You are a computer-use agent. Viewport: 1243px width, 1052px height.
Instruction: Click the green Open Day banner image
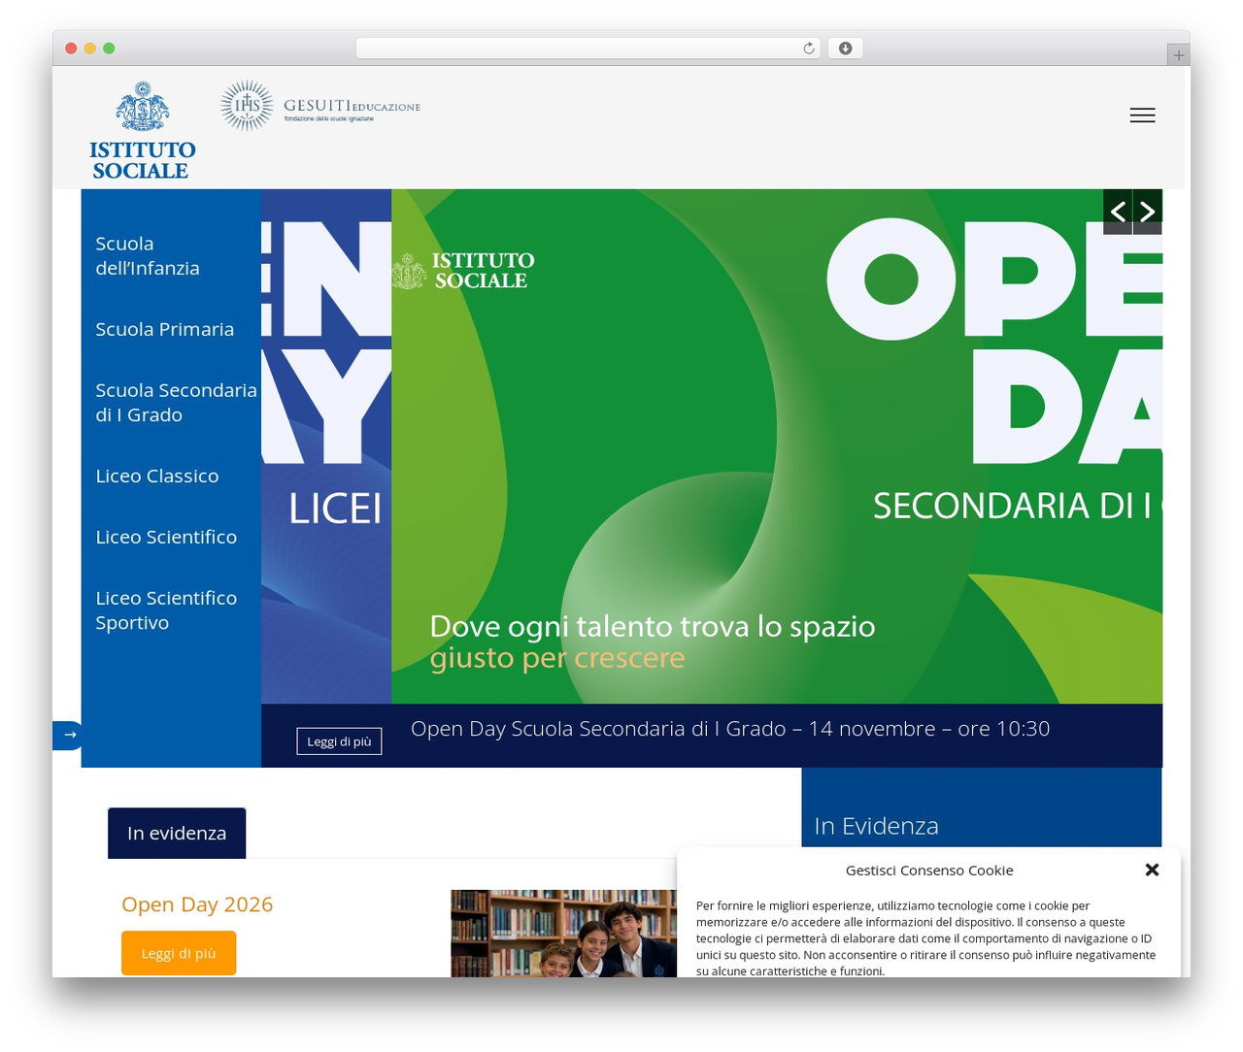777,446
